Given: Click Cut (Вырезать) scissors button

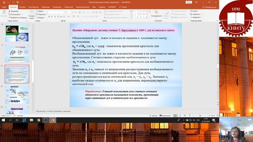Looking at the screenshot, I should pos(13,11).
